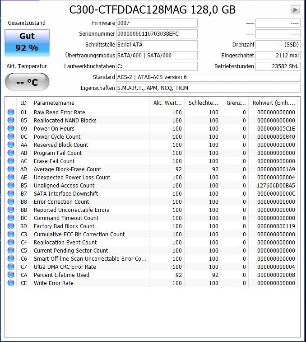Image resolution: width=306 pixels, height=342 pixels.
Task: Click status orb for Reallocated NAND Blocks
Action: 11,120
